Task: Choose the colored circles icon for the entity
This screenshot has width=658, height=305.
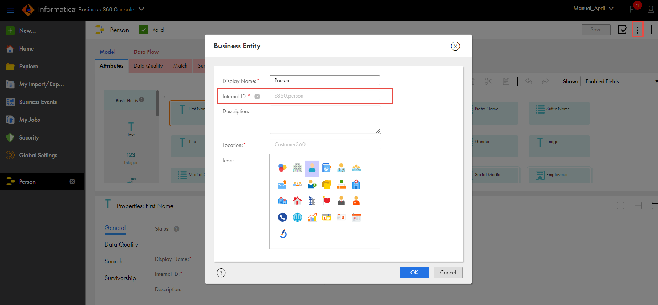Action: (x=282, y=168)
